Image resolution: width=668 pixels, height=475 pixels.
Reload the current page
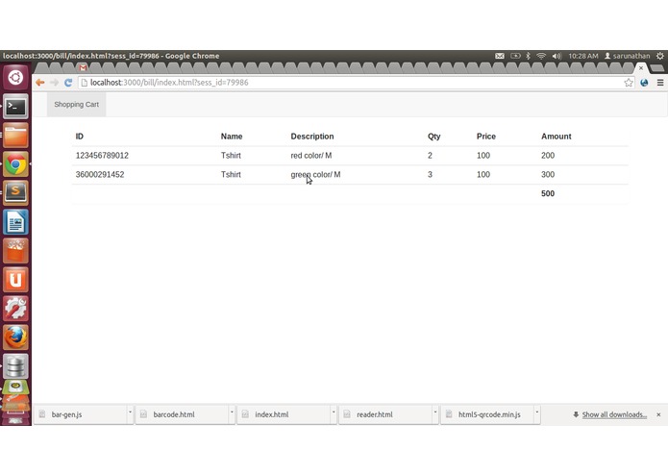pyautogui.click(x=68, y=83)
